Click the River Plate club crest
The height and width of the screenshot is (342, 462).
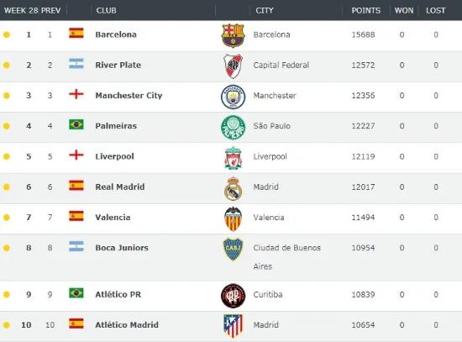point(233,66)
